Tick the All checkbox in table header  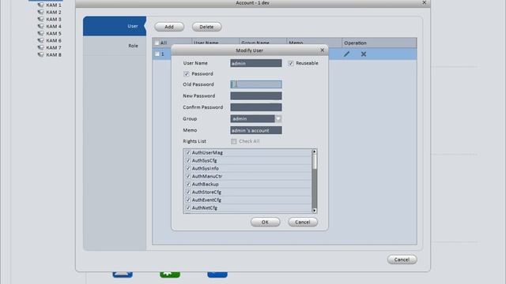pyautogui.click(x=157, y=43)
